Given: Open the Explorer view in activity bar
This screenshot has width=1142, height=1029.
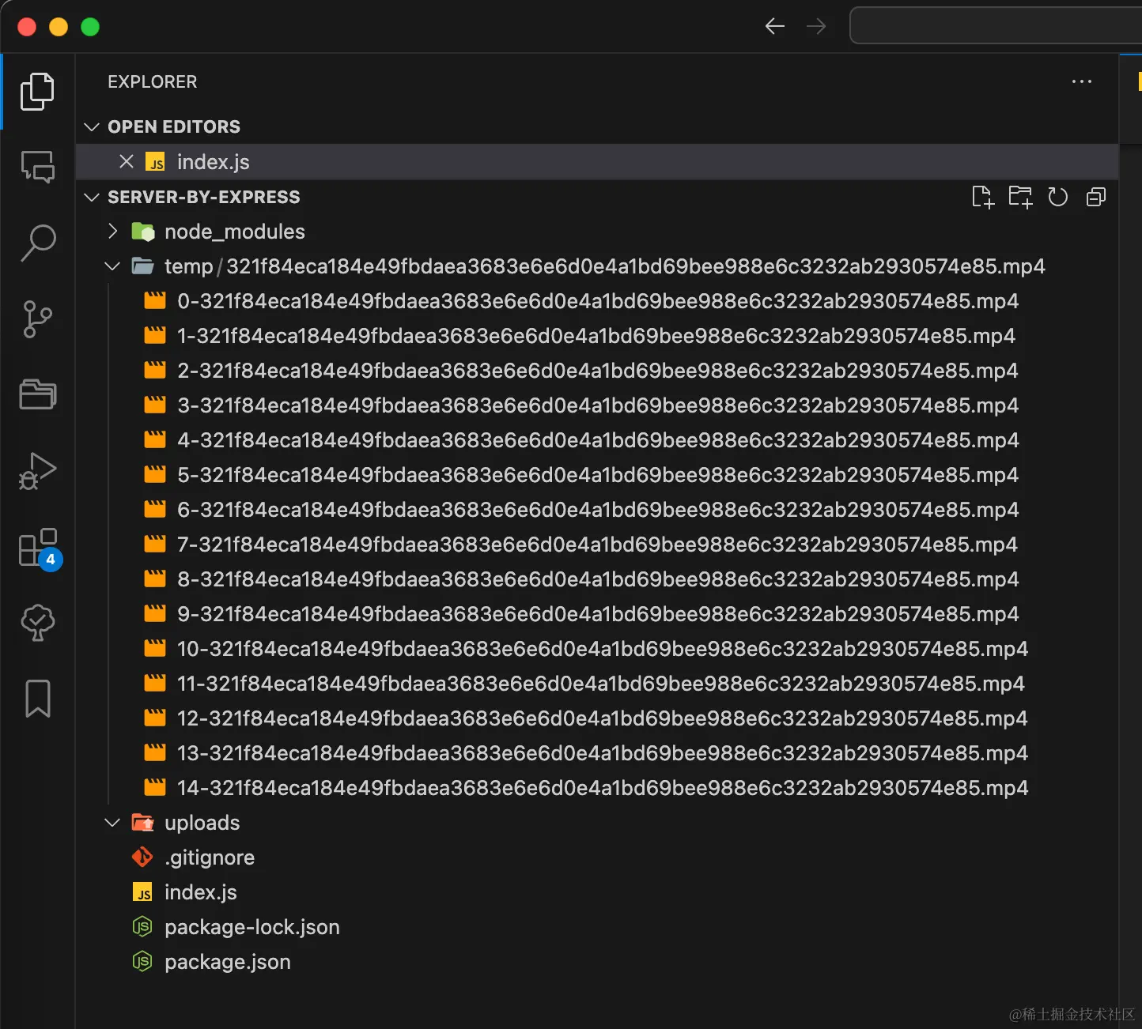Looking at the screenshot, I should coord(37,92).
